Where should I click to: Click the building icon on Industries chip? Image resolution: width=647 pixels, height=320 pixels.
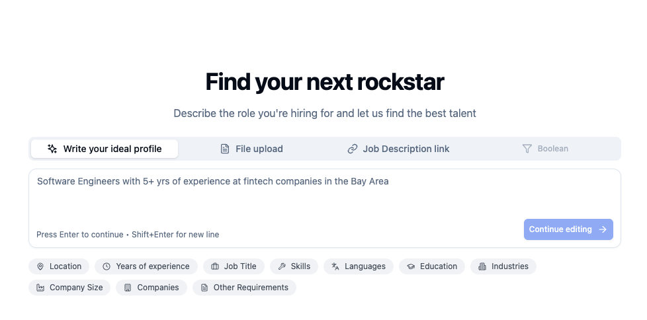click(x=482, y=266)
